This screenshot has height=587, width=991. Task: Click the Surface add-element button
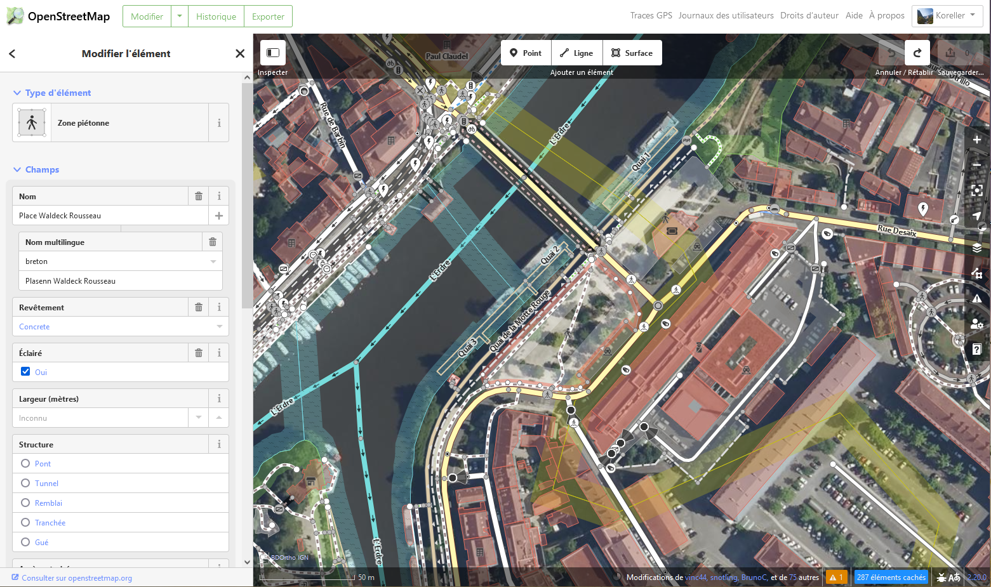(x=632, y=53)
